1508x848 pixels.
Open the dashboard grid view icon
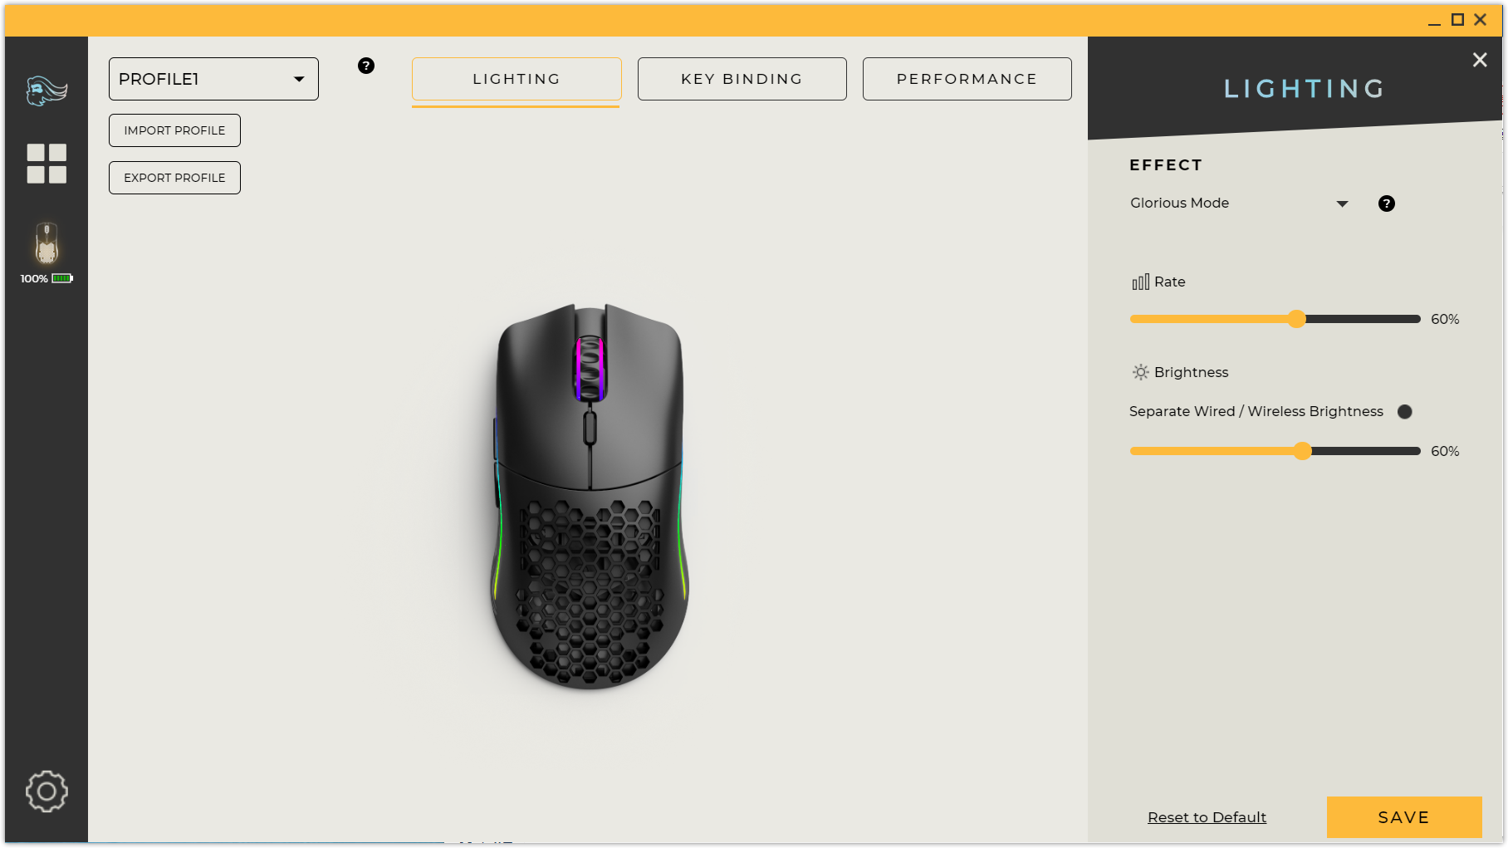coord(47,164)
